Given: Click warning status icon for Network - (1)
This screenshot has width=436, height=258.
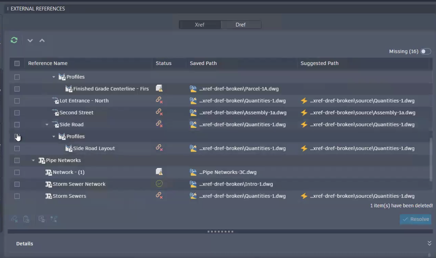Looking at the screenshot, I should 159,172.
